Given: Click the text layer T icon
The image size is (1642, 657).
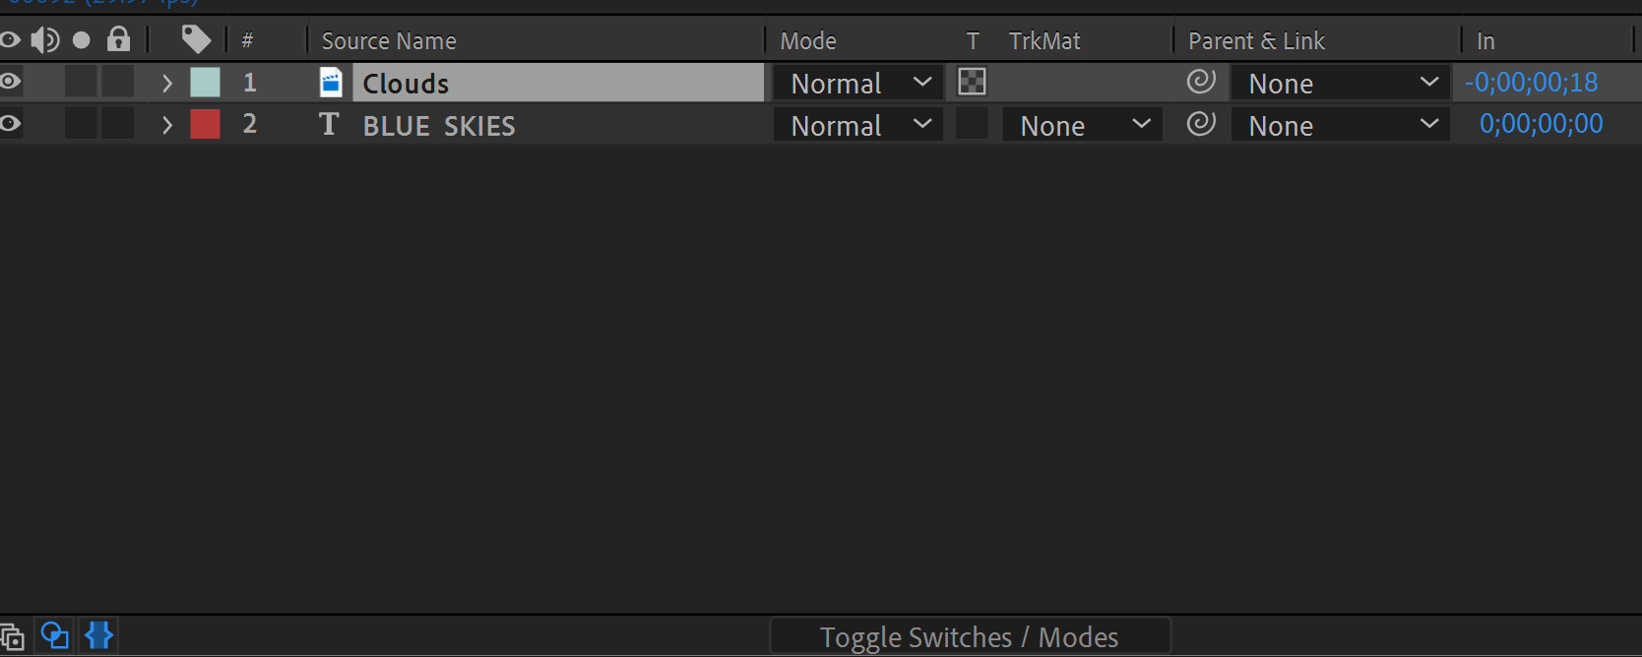Looking at the screenshot, I should [x=329, y=124].
